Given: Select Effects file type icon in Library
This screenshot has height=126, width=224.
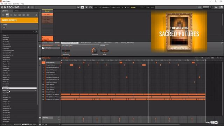Looking at the screenshot, I should click(x=20, y=15).
